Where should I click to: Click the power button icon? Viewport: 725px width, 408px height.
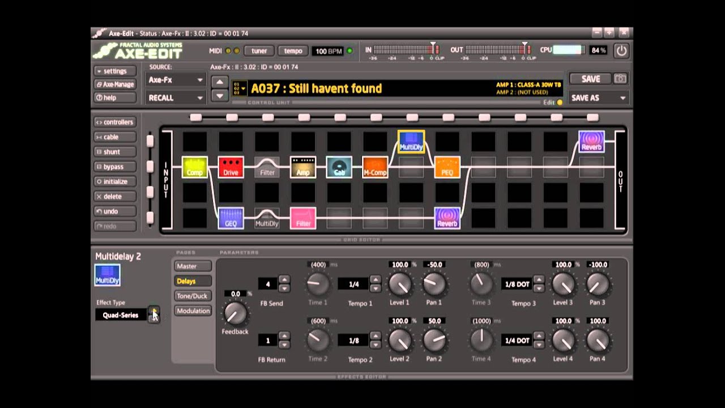pyautogui.click(x=621, y=50)
